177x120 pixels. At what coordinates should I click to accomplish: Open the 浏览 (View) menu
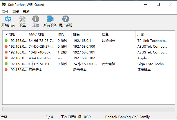click(x=16, y=12)
